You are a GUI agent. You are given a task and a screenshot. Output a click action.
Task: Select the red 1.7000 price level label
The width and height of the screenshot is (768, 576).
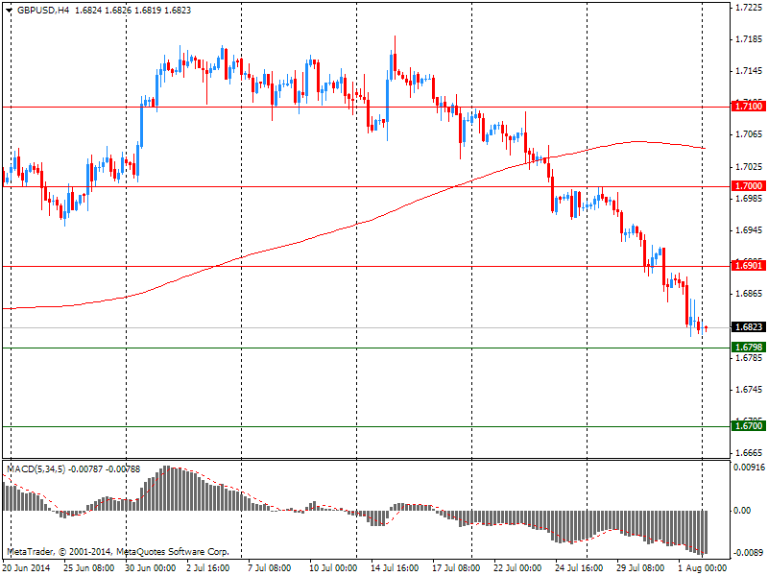(749, 186)
